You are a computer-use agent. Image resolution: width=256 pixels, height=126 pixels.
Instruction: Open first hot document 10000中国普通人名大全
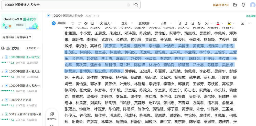coord(25,57)
